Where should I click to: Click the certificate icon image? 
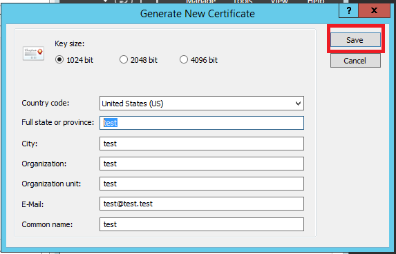(x=33, y=53)
